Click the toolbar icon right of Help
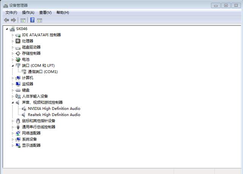The height and width of the screenshot is (174, 243). point(39,20)
